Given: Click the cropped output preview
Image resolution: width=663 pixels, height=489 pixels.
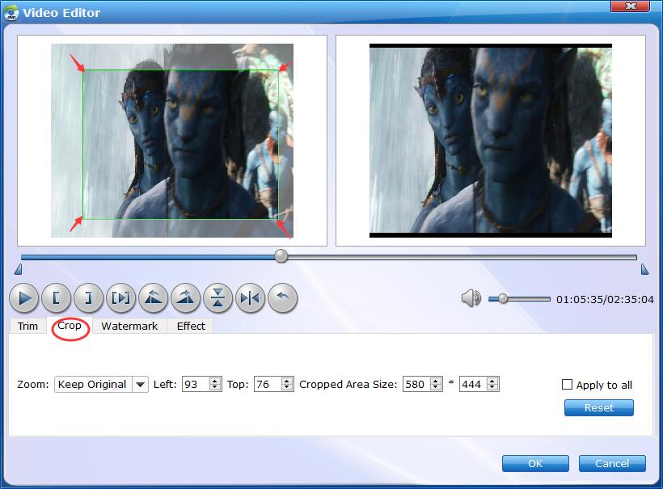Looking at the screenshot, I should [491, 141].
